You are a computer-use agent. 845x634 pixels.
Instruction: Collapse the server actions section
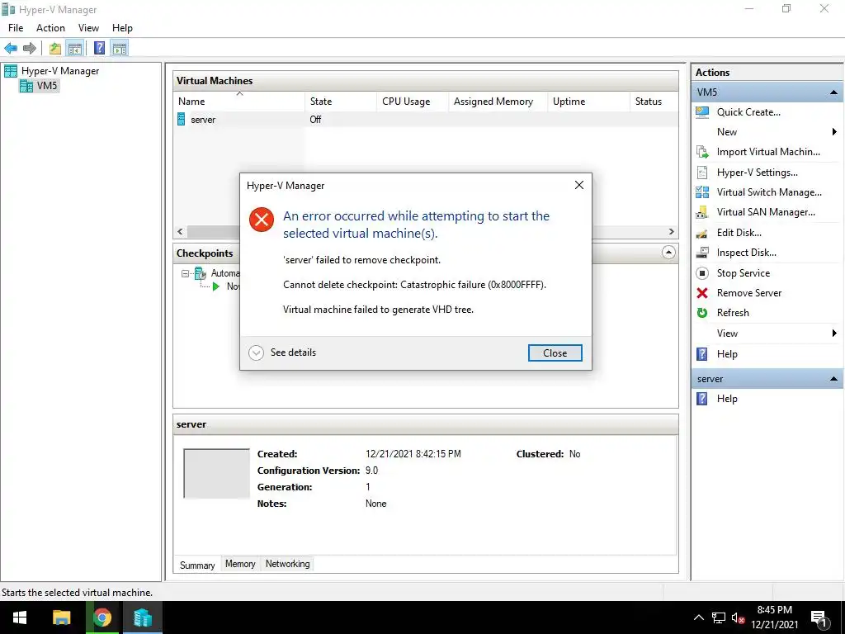point(833,379)
